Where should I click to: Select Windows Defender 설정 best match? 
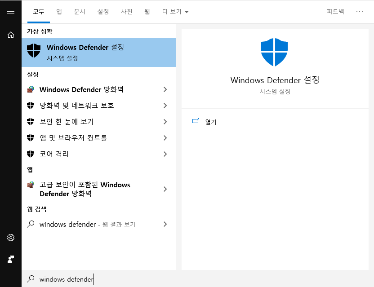[99, 53]
